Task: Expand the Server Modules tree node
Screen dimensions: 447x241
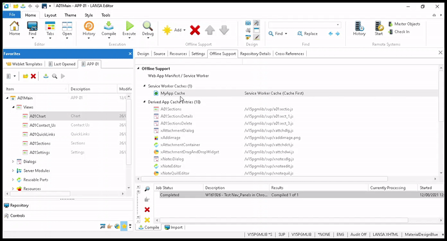Action: tap(13, 171)
